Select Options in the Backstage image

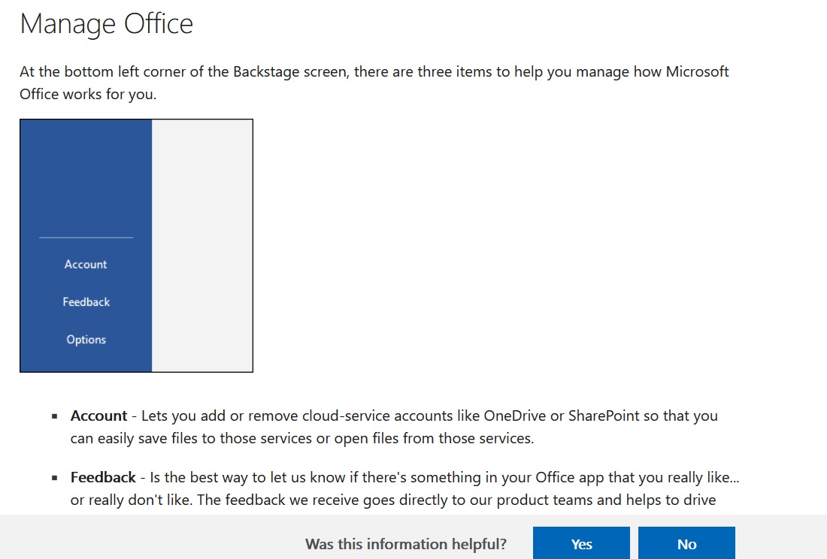pyautogui.click(x=86, y=340)
